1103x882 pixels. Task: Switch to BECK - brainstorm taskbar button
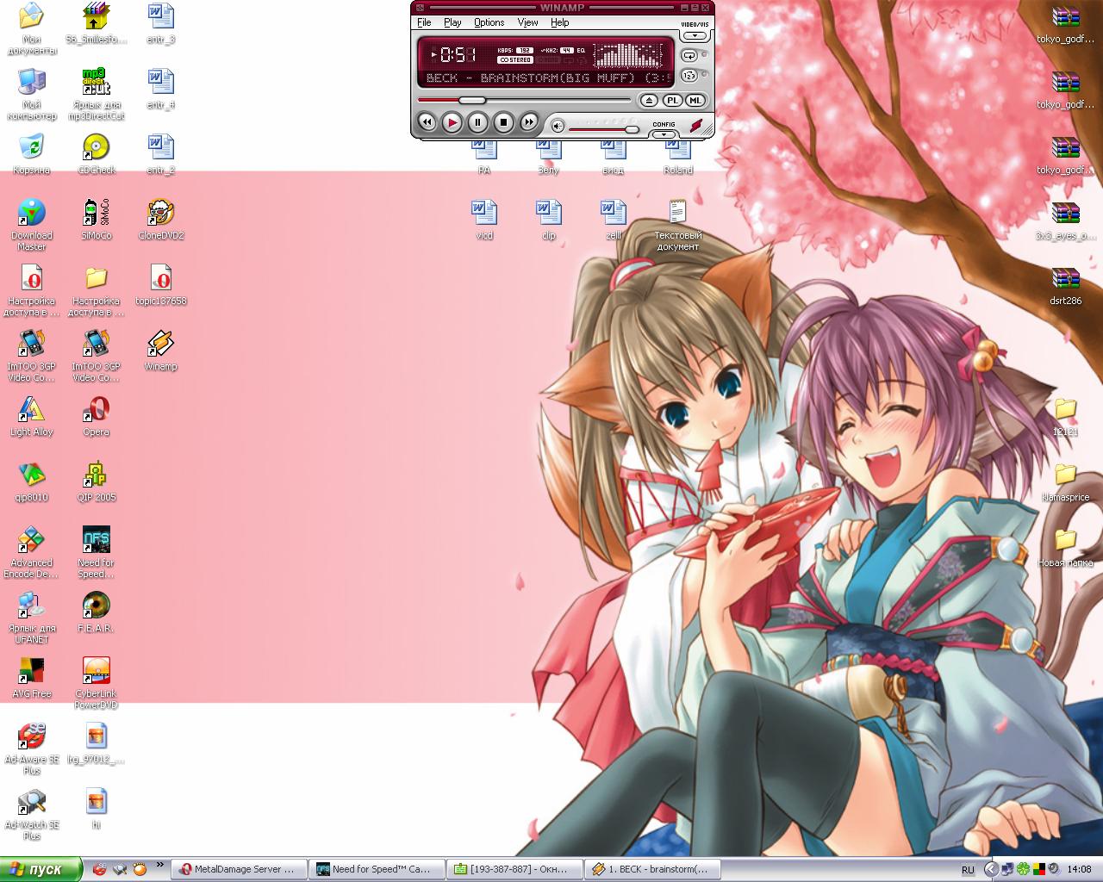653,869
